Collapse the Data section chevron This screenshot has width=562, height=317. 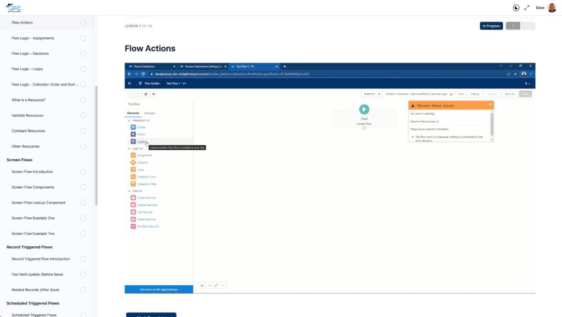(x=129, y=191)
